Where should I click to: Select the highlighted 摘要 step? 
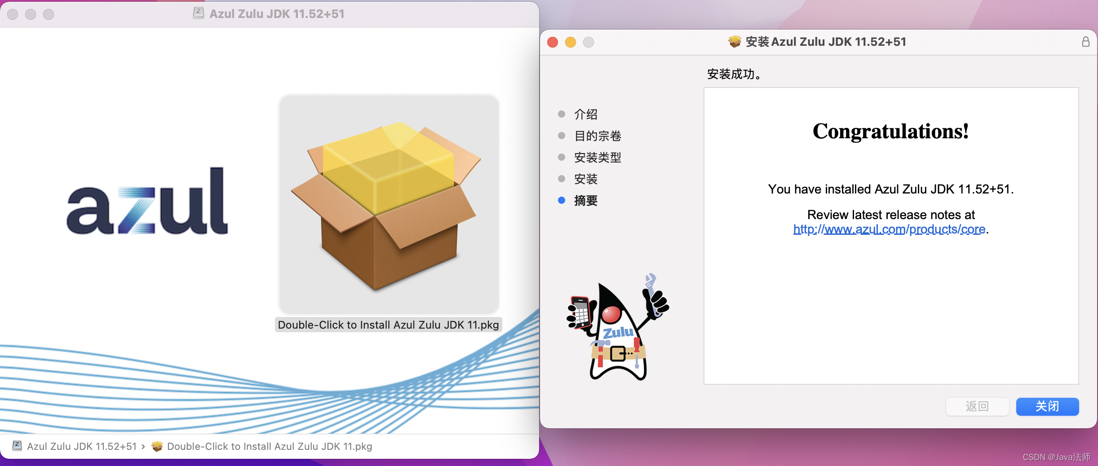(586, 200)
